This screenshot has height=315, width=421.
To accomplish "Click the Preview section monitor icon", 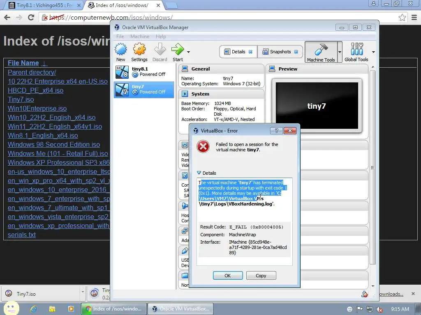I will [x=272, y=69].
